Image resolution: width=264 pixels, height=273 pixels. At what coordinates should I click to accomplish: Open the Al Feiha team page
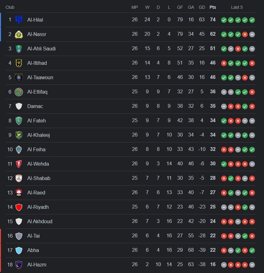coord(36,149)
